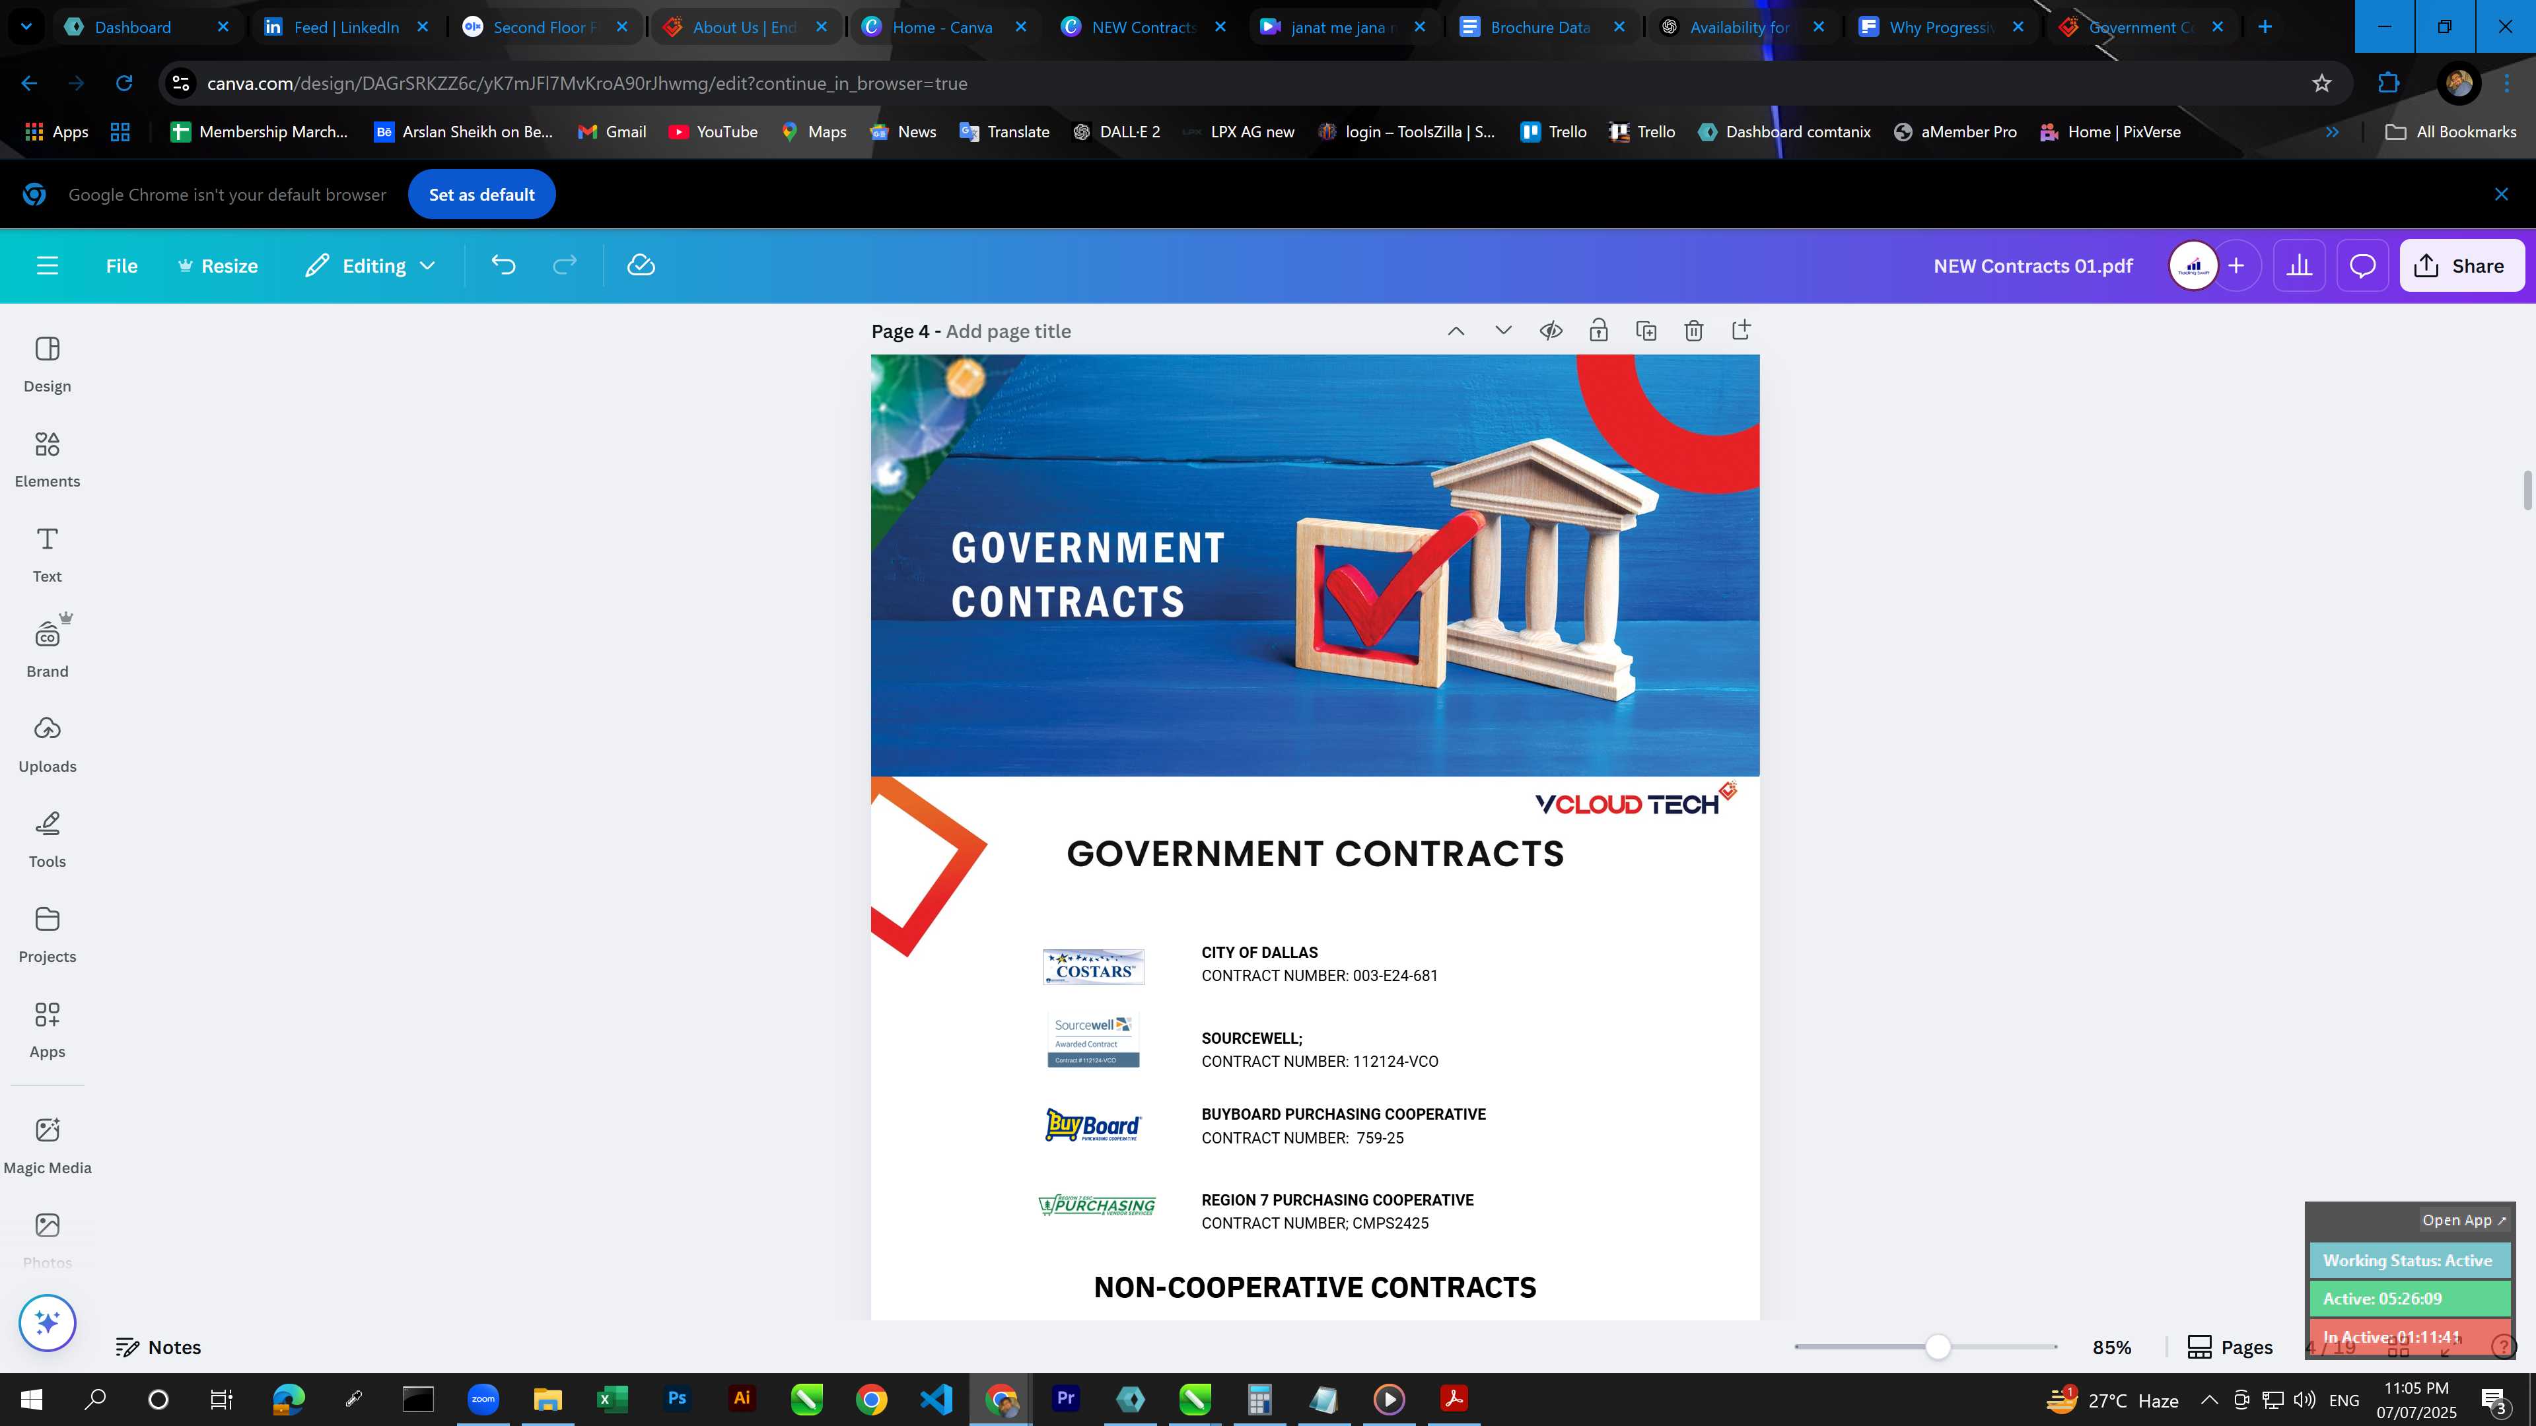Open Canva main hamburger menu
The width and height of the screenshot is (2536, 1426).
point(48,265)
